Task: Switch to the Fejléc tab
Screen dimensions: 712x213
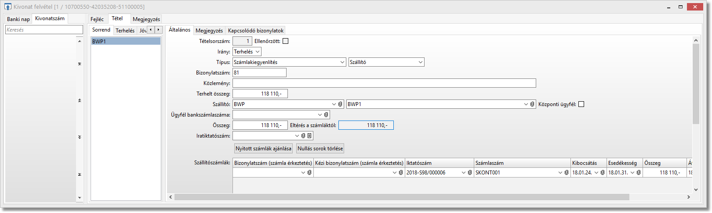Action: tap(97, 19)
